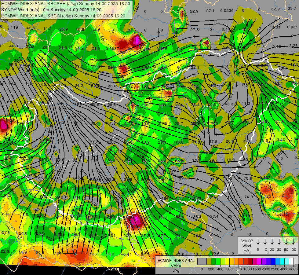Click the 50 m/s wind arrow in legend
This screenshot has height=275, width=299.
286,242
